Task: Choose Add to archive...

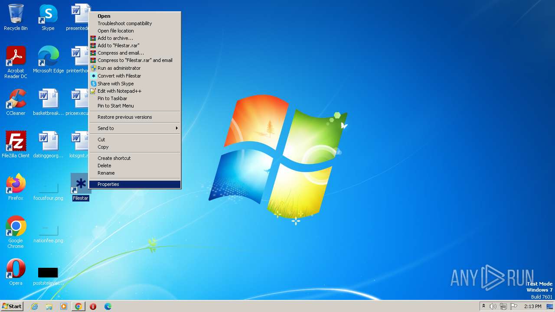Action: 135,38
